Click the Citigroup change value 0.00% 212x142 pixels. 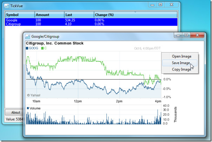pyautogui.click(x=99, y=24)
